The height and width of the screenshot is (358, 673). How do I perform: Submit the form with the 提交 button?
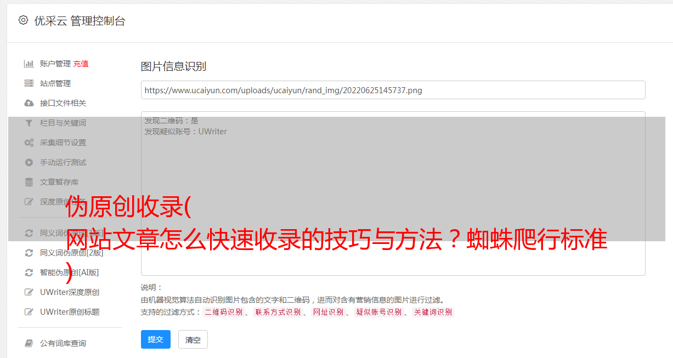coord(156,339)
